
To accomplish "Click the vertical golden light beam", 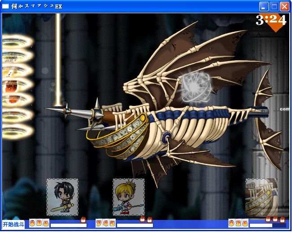I will point(58,60).
